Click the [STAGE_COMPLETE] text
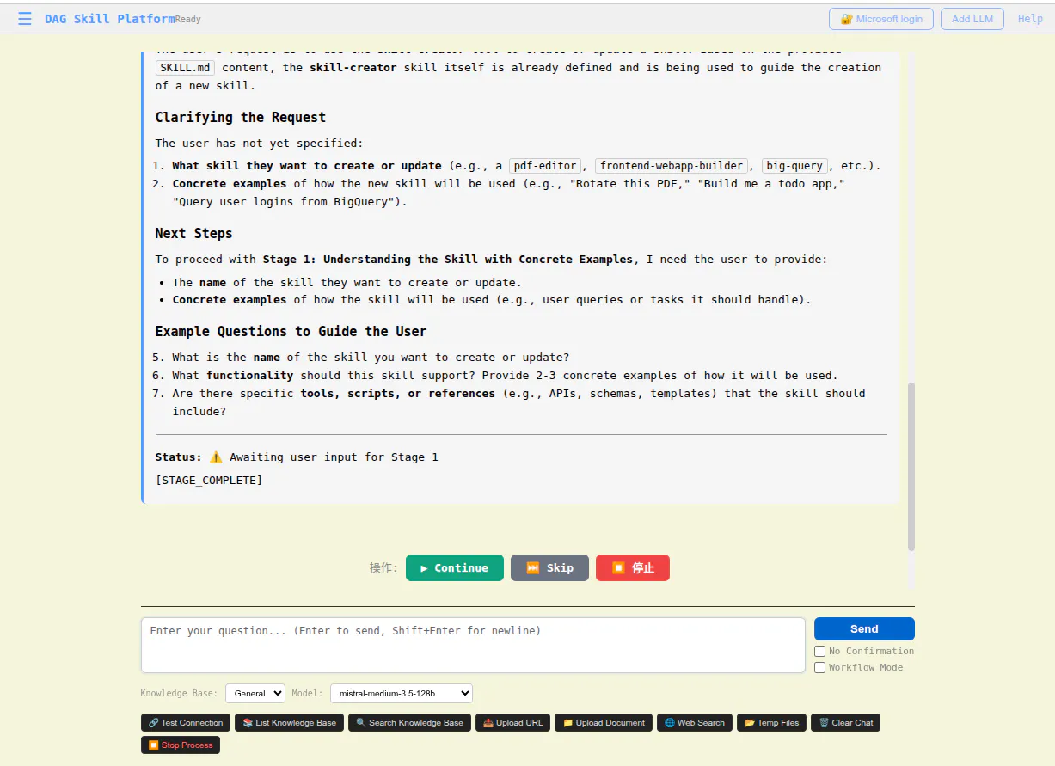Screen dimensions: 1055x766 tap(209, 480)
